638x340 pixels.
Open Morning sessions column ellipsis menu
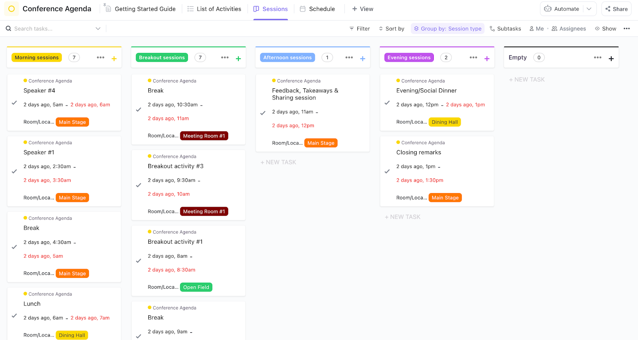pyautogui.click(x=100, y=58)
